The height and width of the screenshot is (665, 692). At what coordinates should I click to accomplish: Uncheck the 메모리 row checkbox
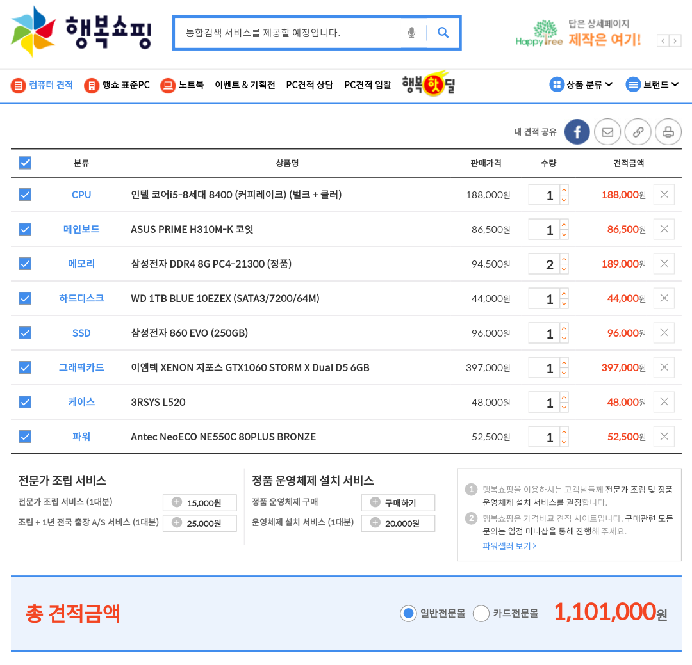pyautogui.click(x=25, y=264)
